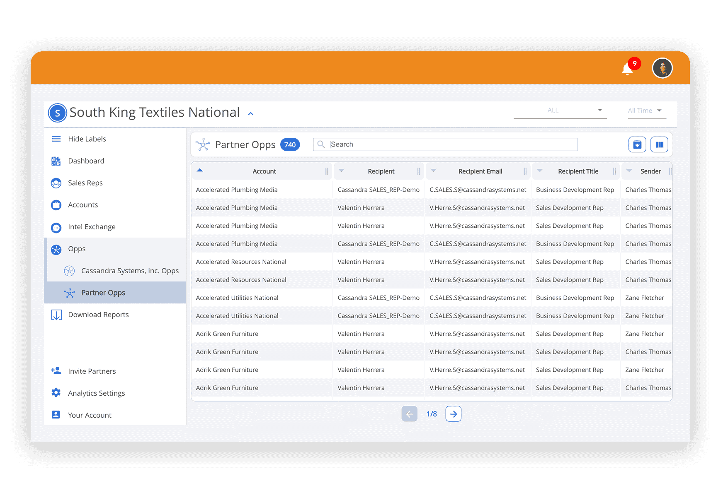Open Sender column filter arrow

click(x=629, y=171)
